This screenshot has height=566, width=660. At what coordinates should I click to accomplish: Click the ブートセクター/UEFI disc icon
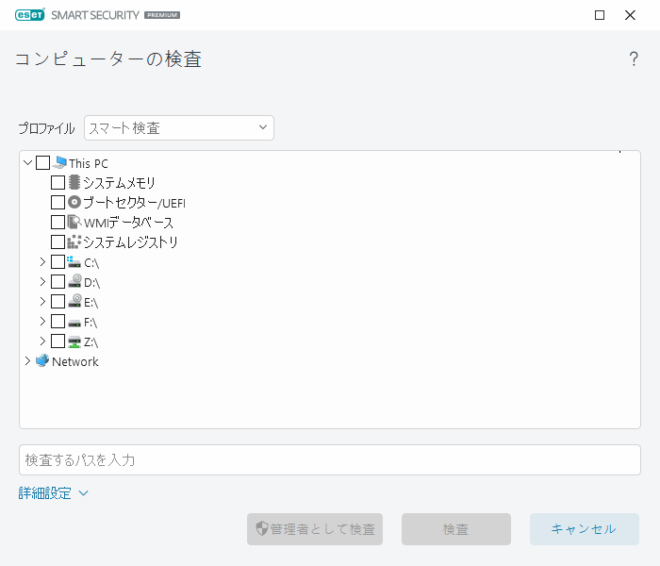(x=74, y=203)
